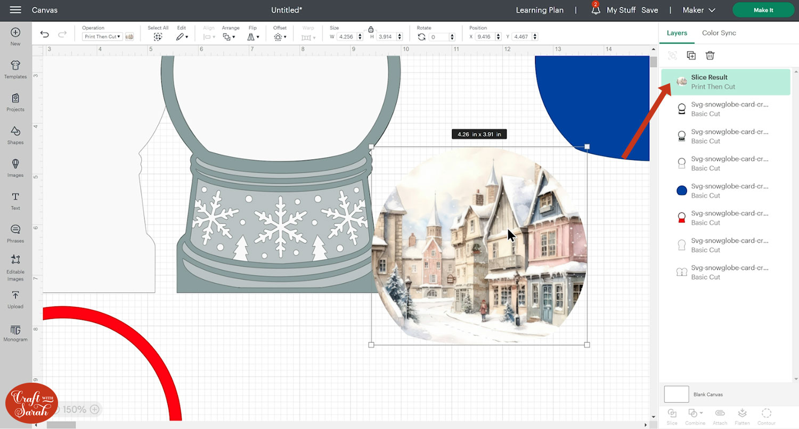Open the Templates panel
This screenshot has height=429, width=799.
tap(15, 69)
